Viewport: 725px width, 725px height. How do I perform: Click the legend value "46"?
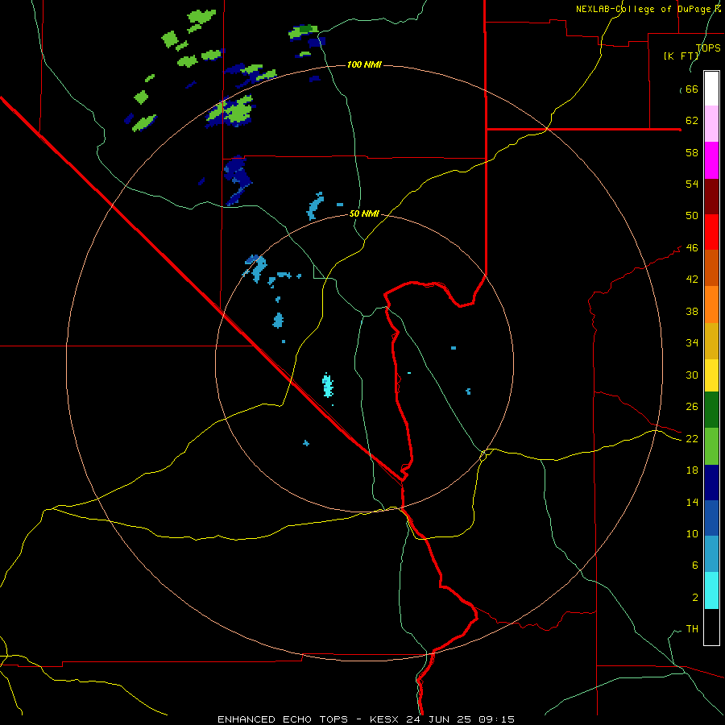[x=692, y=248]
